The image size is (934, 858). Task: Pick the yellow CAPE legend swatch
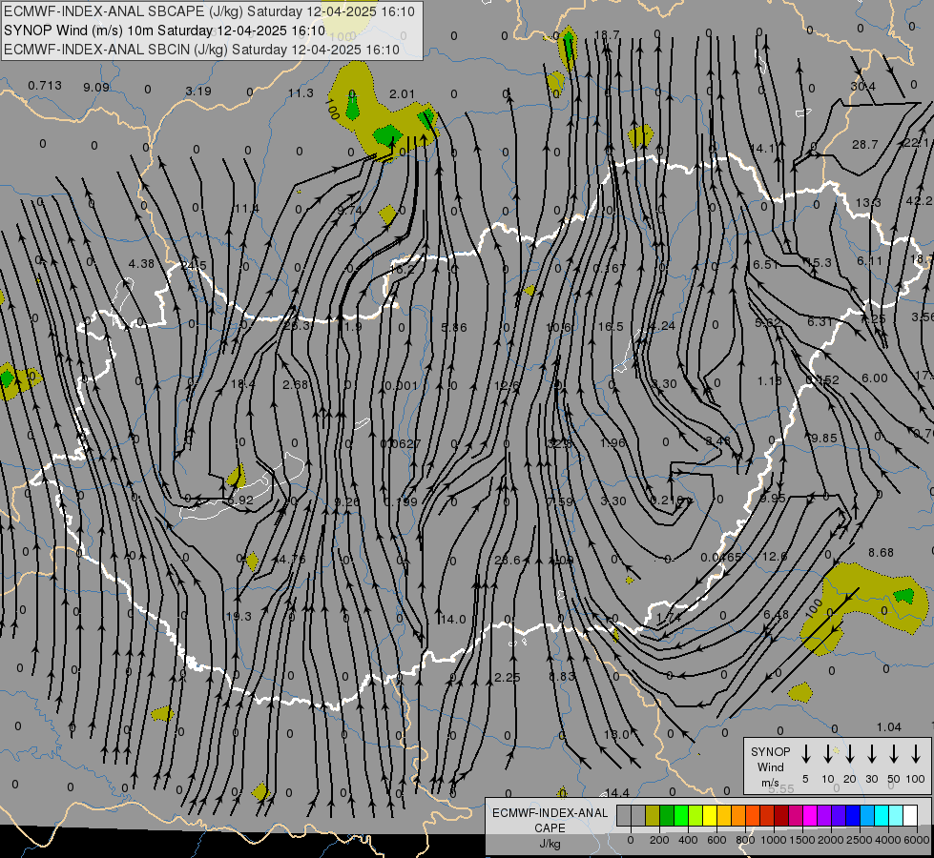tap(710, 815)
